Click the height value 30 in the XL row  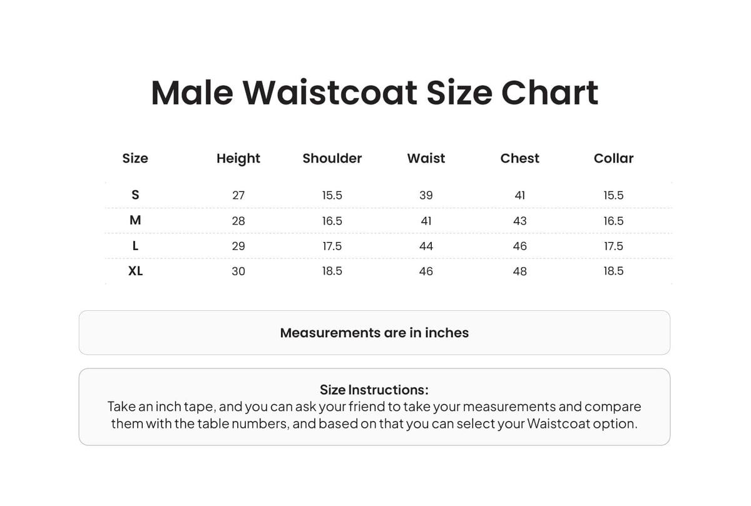point(238,271)
